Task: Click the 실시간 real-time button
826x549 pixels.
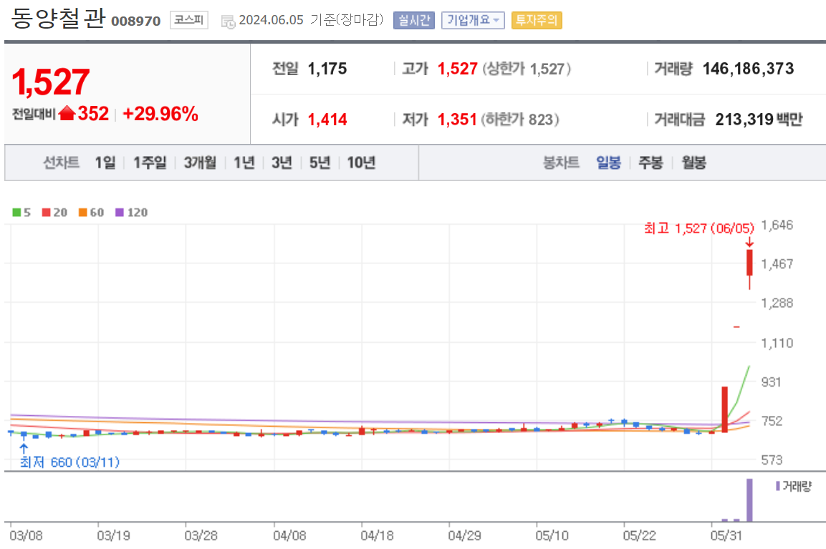Action: pyautogui.click(x=413, y=21)
